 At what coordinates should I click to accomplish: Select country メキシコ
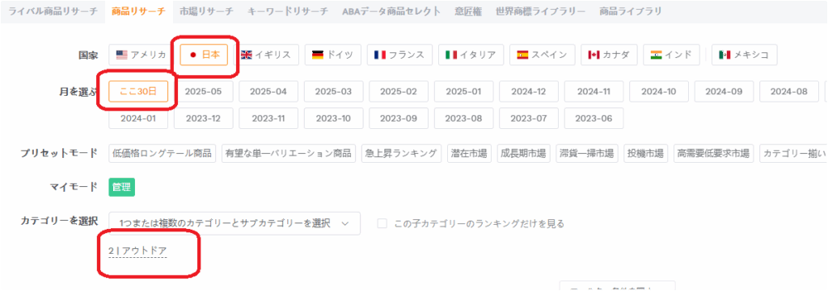[744, 55]
